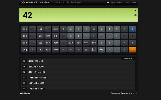This screenshot has height=100, width=161.
Task: Click the tan function key
Action: [25, 43]
